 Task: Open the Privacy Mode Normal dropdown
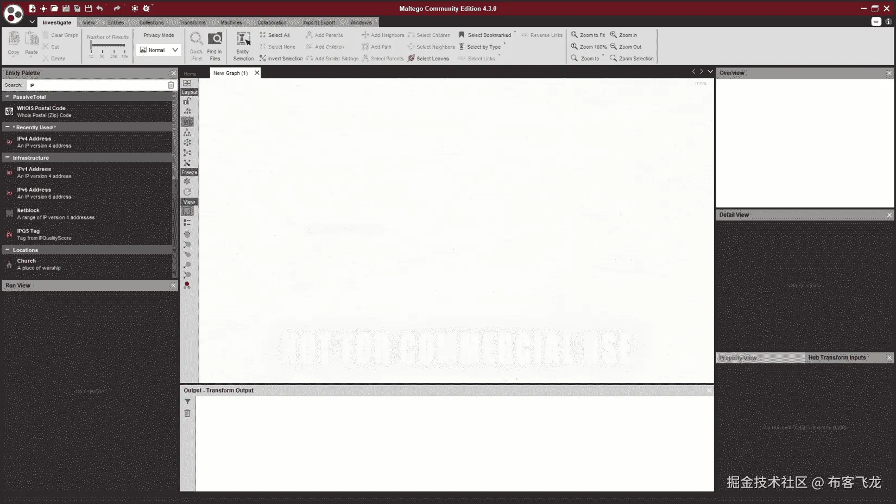pyautogui.click(x=159, y=50)
